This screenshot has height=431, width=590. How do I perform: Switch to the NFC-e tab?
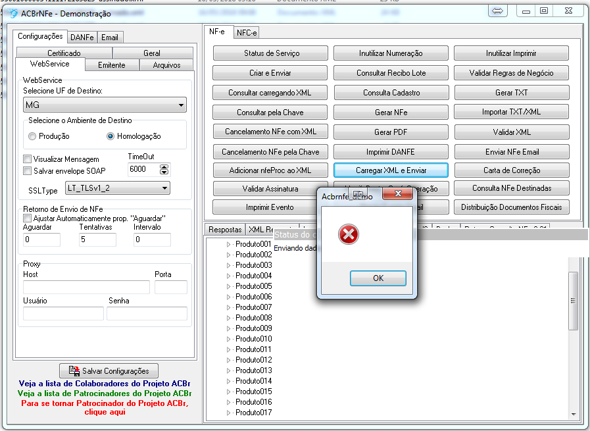click(x=247, y=33)
